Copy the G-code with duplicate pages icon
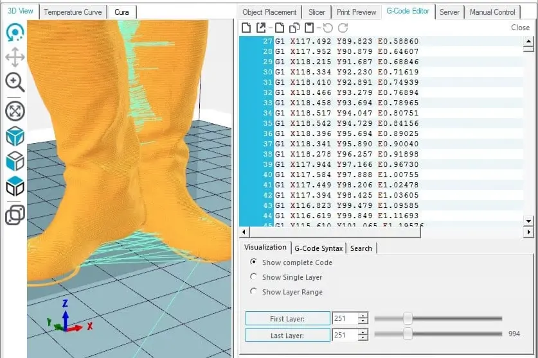This screenshot has height=358, width=538. 294,28
